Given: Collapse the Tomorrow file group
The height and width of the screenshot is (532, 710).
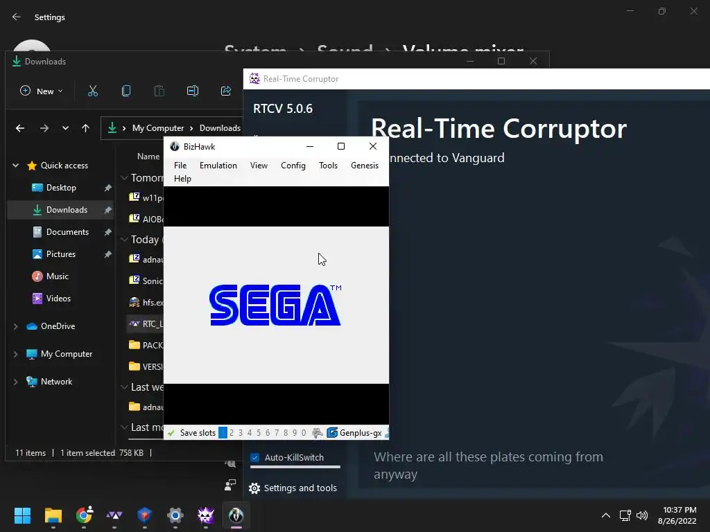Looking at the screenshot, I should tap(124, 178).
